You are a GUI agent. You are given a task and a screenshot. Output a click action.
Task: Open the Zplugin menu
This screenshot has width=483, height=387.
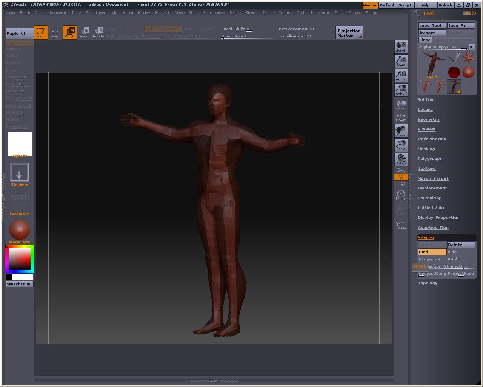(354, 13)
